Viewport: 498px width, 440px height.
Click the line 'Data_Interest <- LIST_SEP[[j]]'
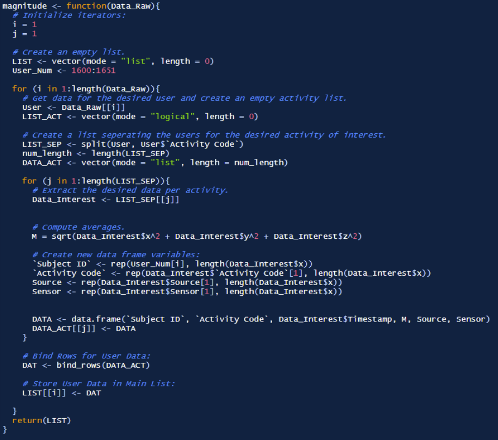point(106,200)
